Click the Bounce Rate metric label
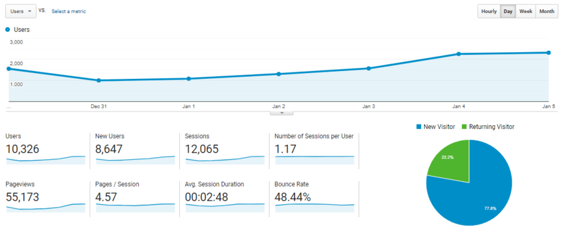This screenshot has width=563, height=236. [x=291, y=184]
